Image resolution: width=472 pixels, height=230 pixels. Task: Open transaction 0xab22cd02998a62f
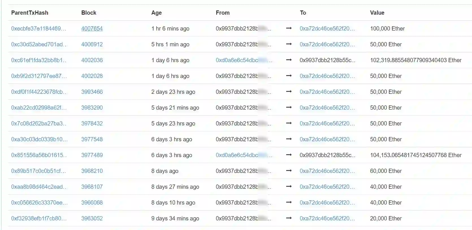[x=39, y=108]
